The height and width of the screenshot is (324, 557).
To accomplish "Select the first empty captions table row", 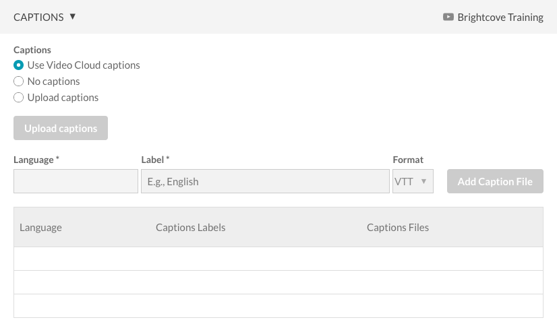I will click(x=278, y=259).
